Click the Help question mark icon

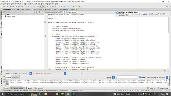pos(83,6)
